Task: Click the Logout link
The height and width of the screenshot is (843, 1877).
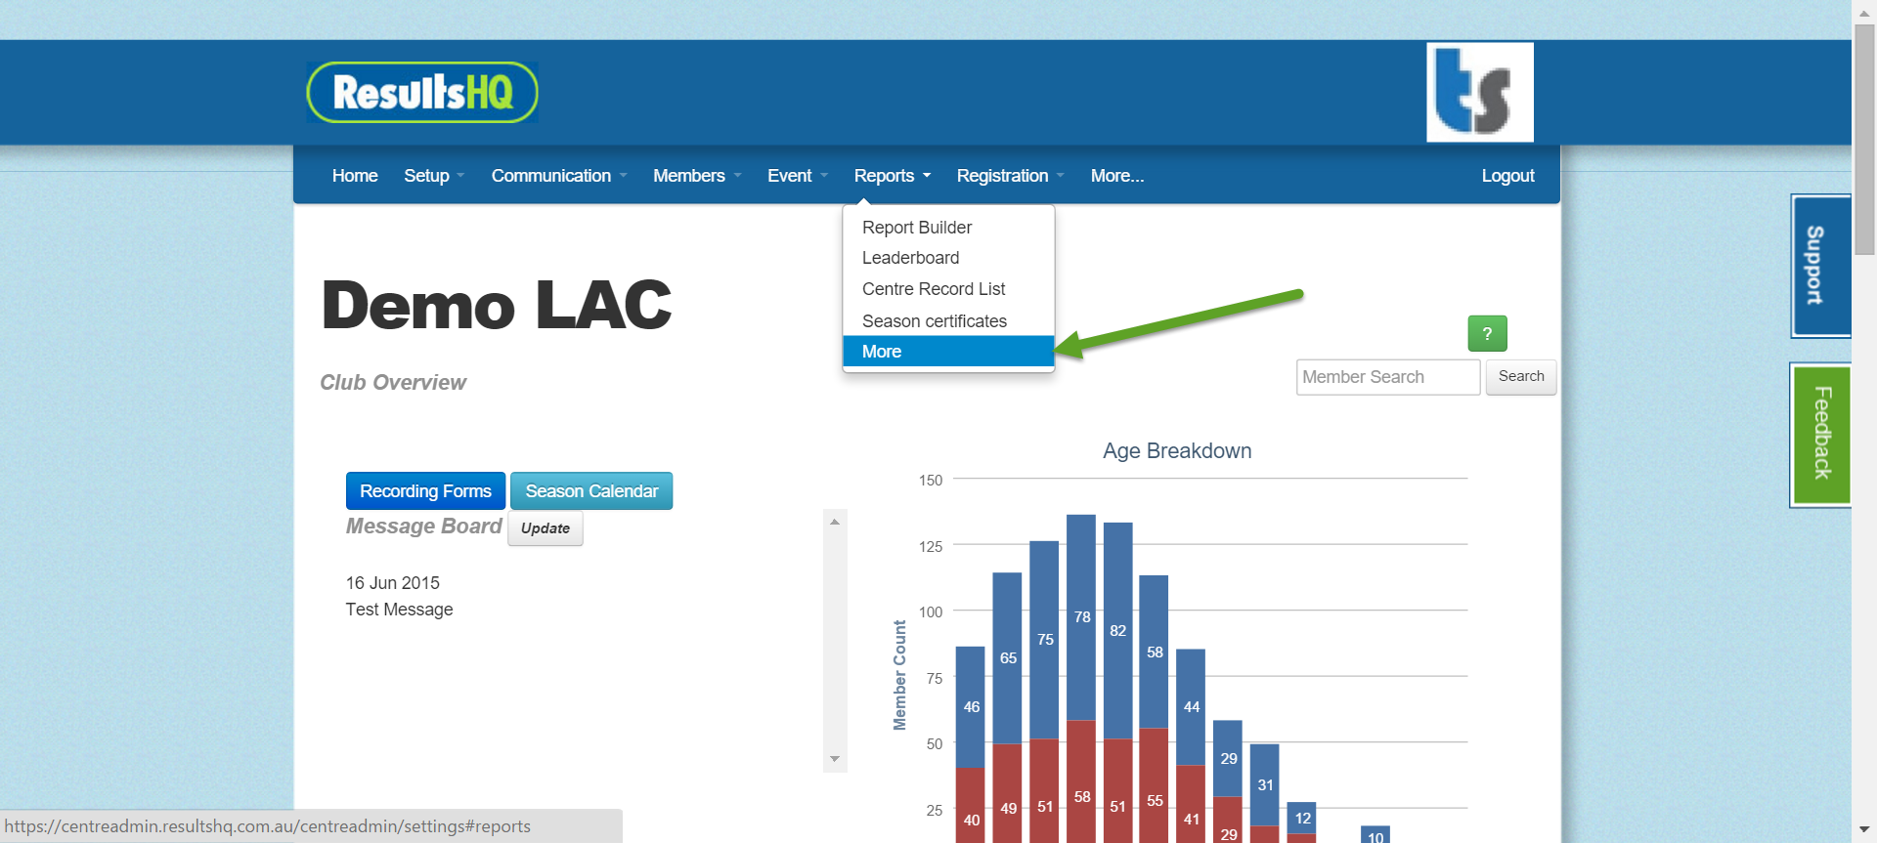Action: [x=1507, y=176]
